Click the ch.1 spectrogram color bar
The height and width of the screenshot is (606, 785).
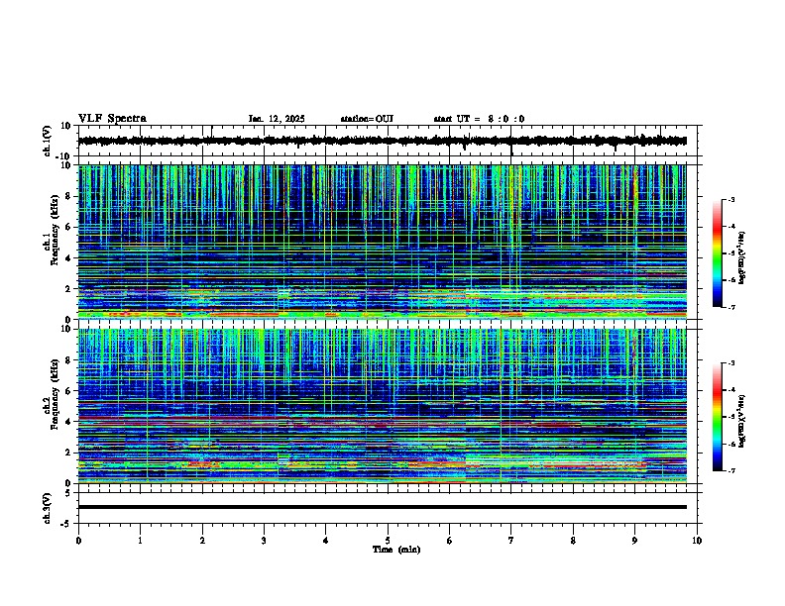click(x=718, y=253)
